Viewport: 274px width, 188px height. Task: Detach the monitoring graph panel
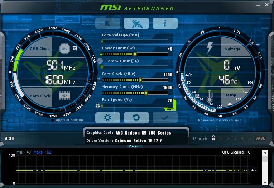135,146
